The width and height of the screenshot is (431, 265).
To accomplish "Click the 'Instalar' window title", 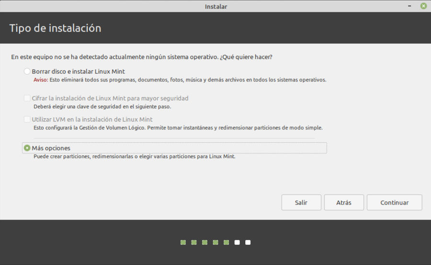I will [x=216, y=6].
